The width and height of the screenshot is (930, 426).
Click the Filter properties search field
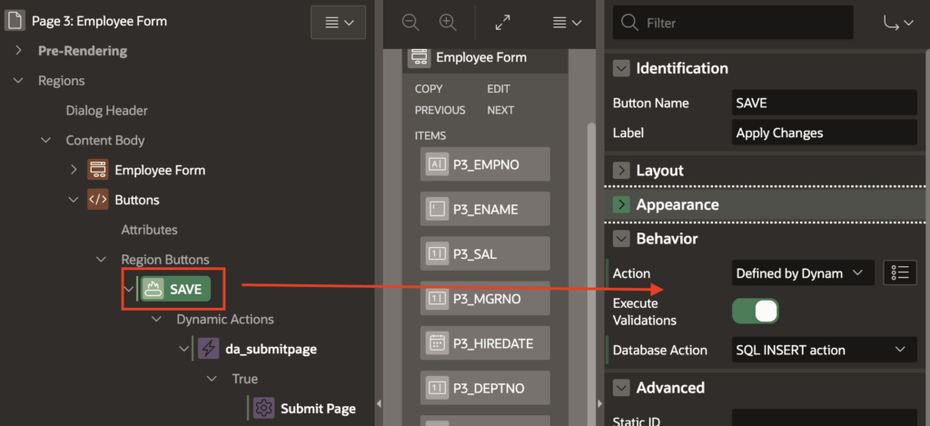pos(733,23)
